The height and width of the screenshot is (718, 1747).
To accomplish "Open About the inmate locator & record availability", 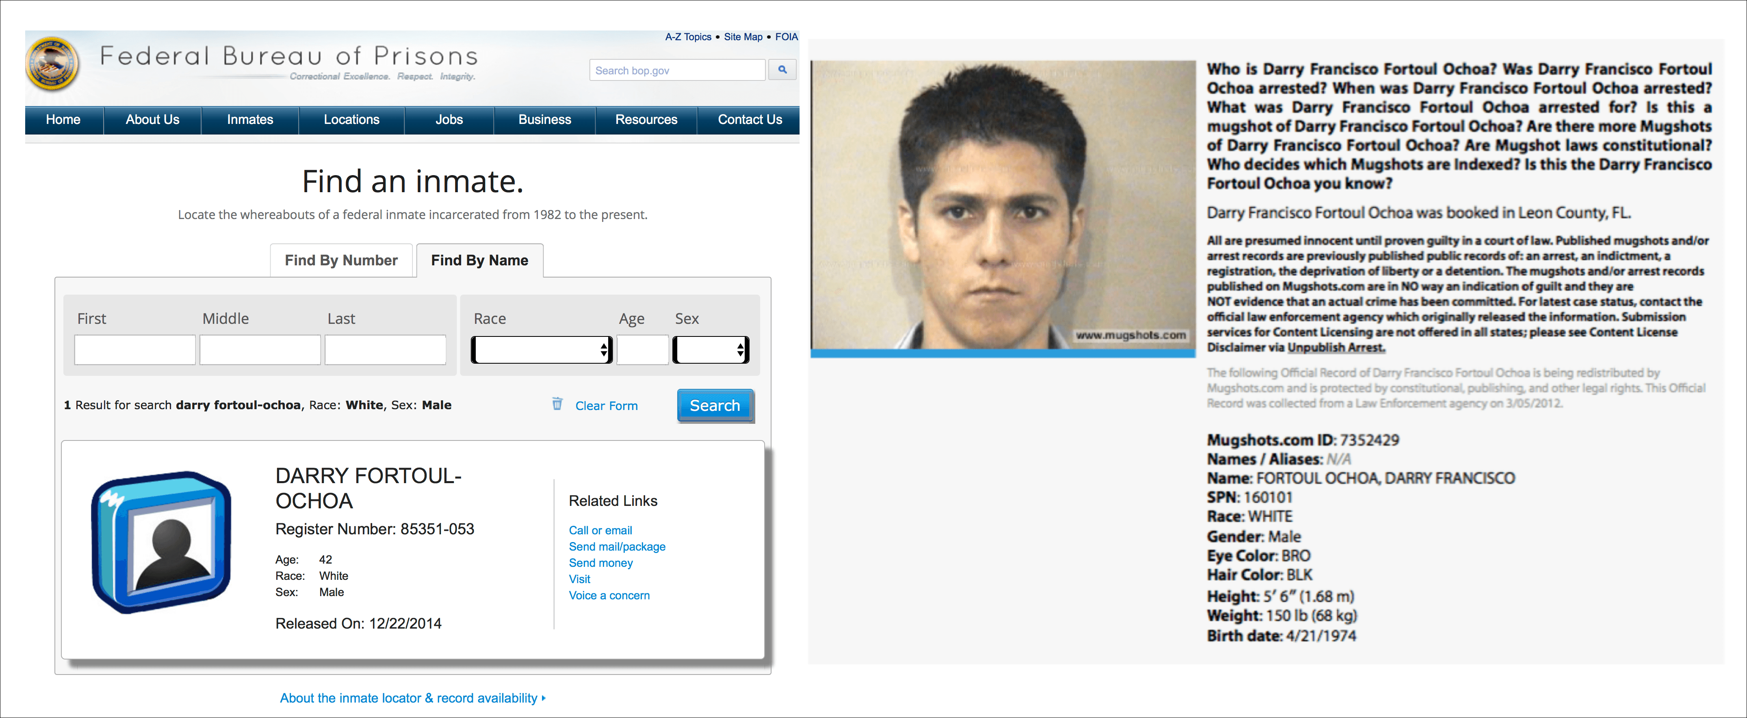I will [412, 698].
